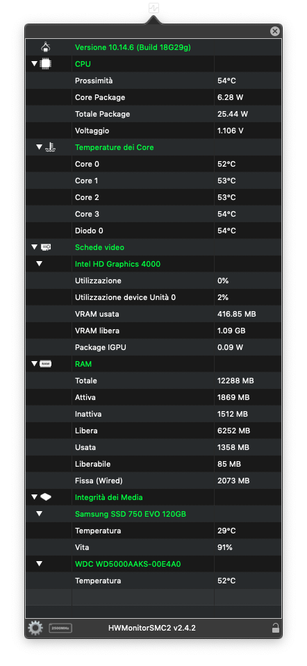
Task: Select the CPU header label
Action: coord(83,64)
